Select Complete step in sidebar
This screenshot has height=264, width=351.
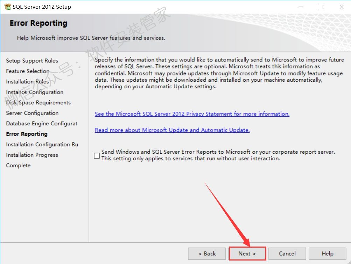click(18, 165)
